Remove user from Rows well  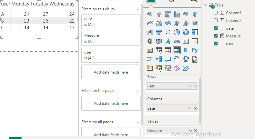[x=196, y=86]
